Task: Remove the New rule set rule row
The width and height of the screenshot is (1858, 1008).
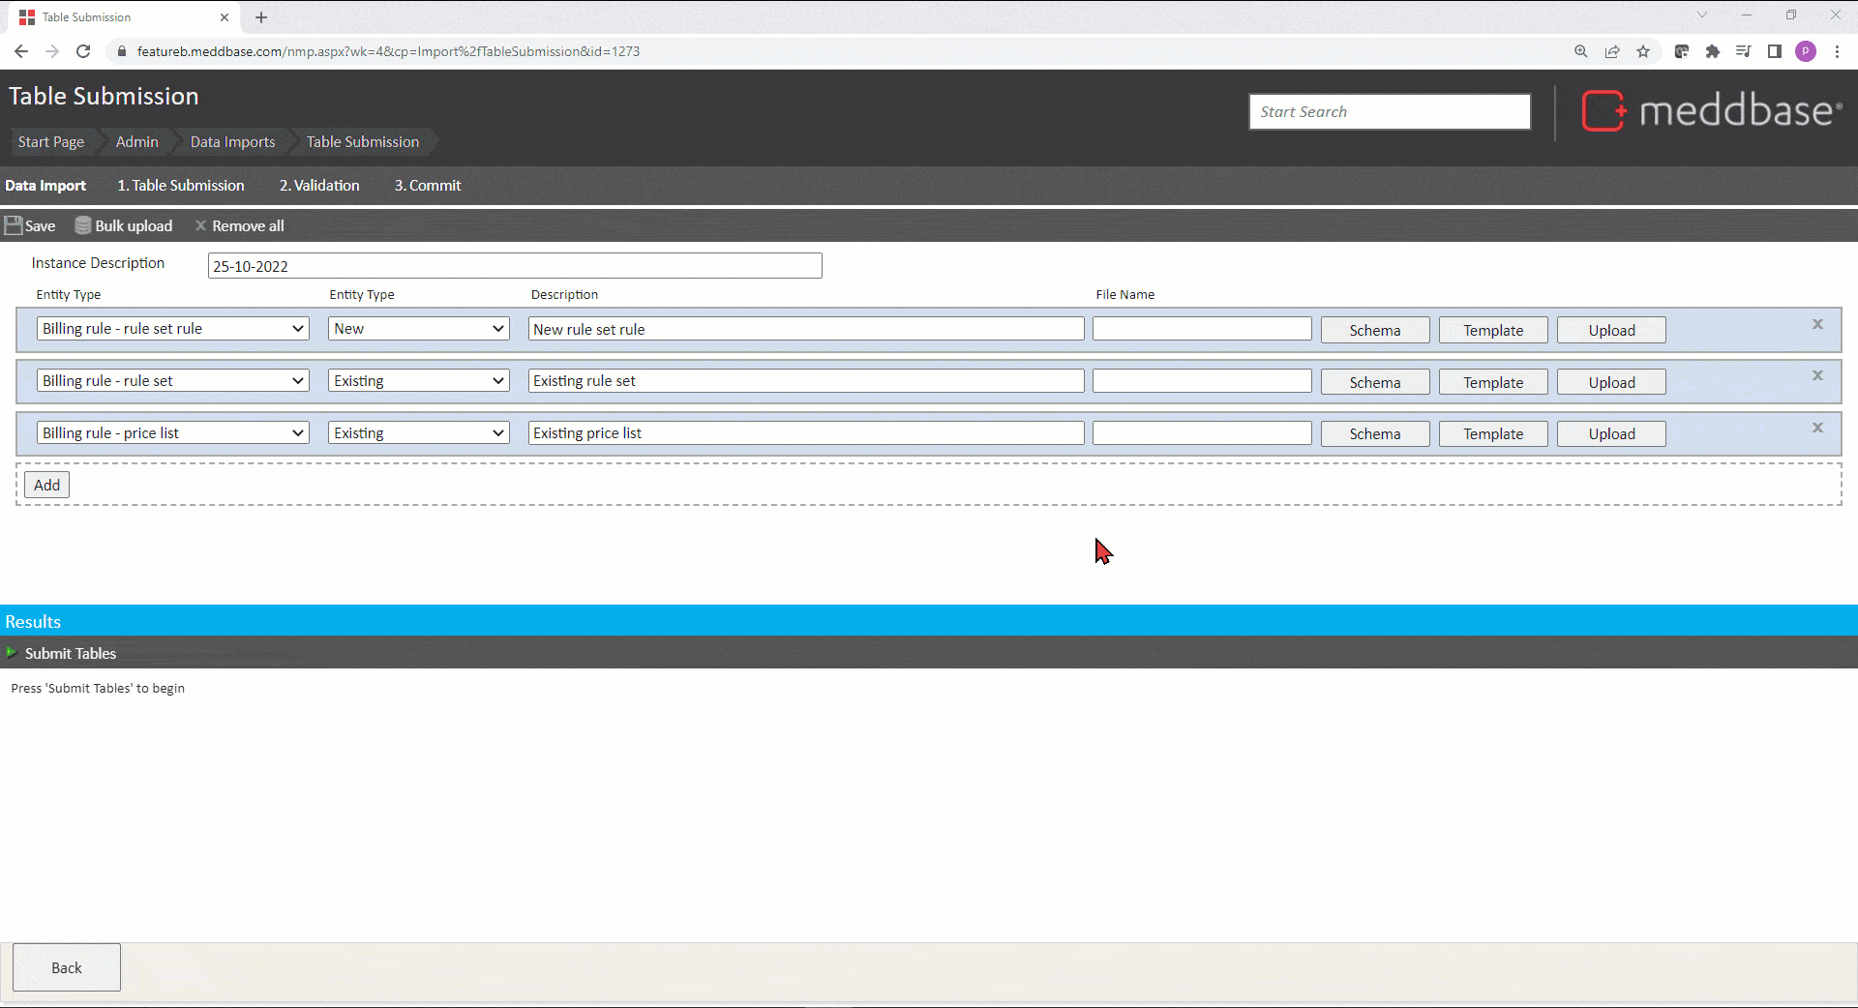Action: (x=1817, y=325)
